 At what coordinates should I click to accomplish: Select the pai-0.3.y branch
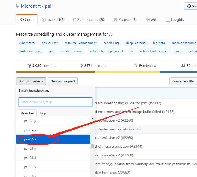point(53,121)
